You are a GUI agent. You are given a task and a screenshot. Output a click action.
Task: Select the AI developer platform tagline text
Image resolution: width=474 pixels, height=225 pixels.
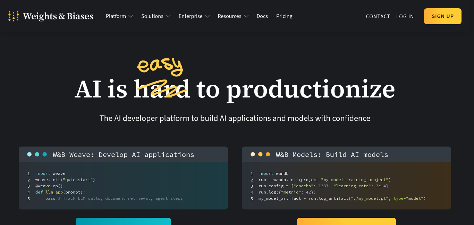(235, 118)
